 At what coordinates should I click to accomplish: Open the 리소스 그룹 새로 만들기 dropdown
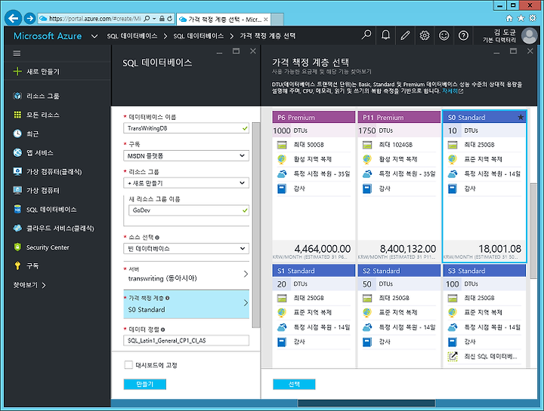pos(186,182)
